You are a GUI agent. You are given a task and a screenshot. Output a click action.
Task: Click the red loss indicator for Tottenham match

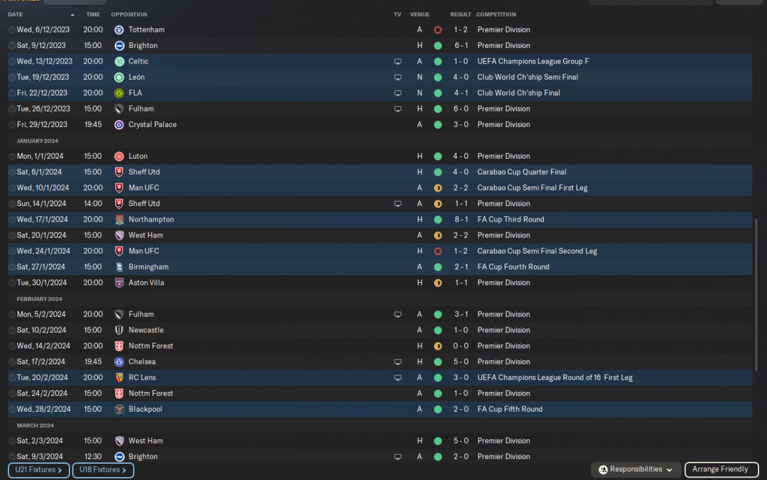[437, 30]
